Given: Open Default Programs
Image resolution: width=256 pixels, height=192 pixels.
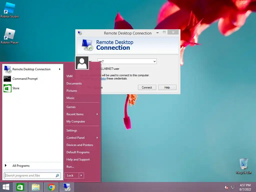Looking at the screenshot, I should 78,152.
